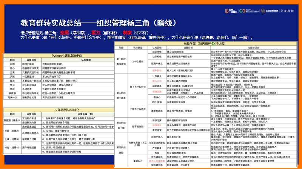Select the line starting 为什么要做
The image size is (302, 169).
(137, 38)
